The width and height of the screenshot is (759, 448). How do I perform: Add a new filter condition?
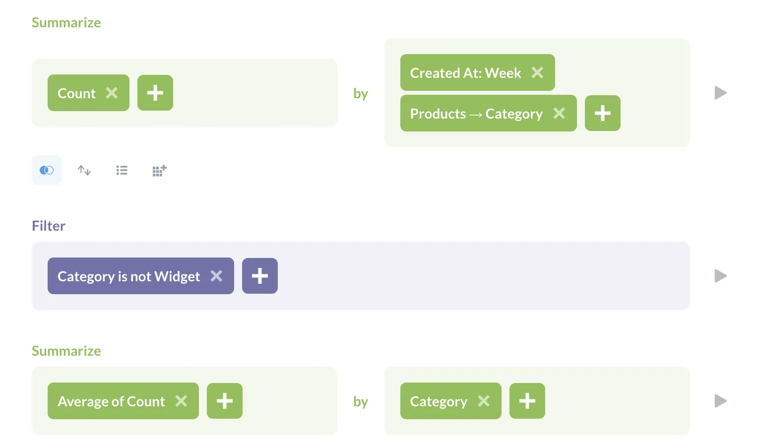click(x=260, y=276)
